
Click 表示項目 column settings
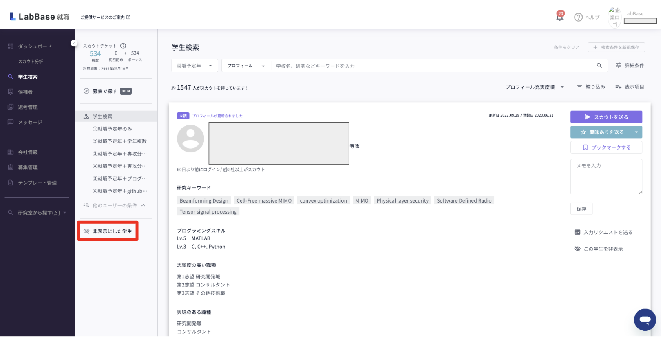(630, 87)
